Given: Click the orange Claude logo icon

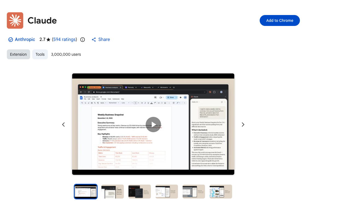Looking at the screenshot, I should point(15,20).
